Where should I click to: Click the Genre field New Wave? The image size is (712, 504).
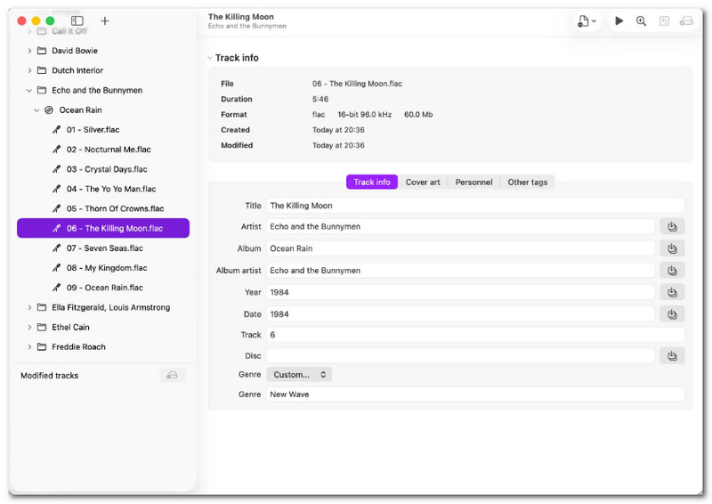click(475, 394)
